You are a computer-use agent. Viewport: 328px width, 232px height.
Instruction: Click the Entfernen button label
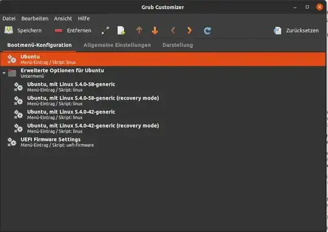pyautogui.click(x=79, y=30)
